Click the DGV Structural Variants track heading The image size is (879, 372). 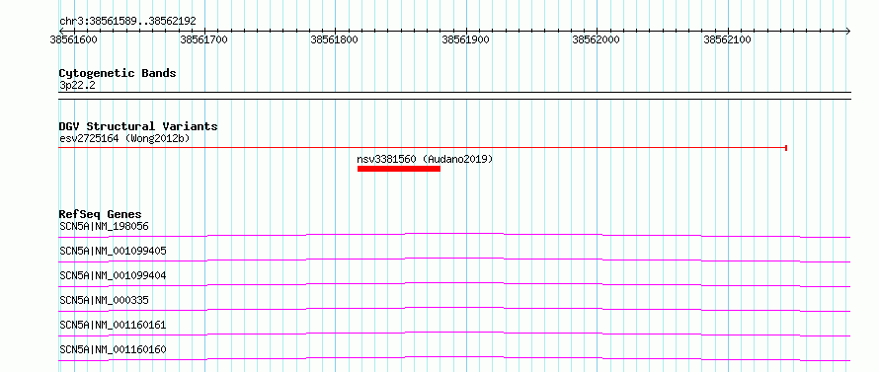coord(138,126)
